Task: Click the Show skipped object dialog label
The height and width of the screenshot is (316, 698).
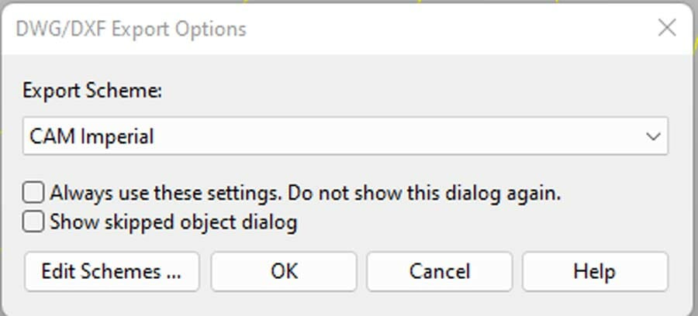Action: 173,223
